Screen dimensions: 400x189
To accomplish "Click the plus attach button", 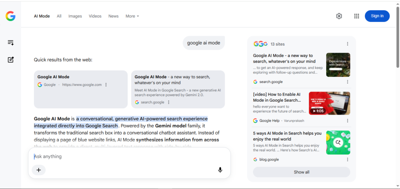I will (39, 170).
